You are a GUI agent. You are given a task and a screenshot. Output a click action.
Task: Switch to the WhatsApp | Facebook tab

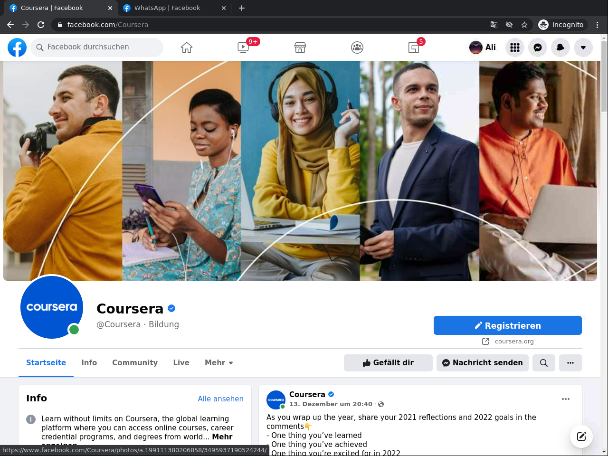click(174, 8)
